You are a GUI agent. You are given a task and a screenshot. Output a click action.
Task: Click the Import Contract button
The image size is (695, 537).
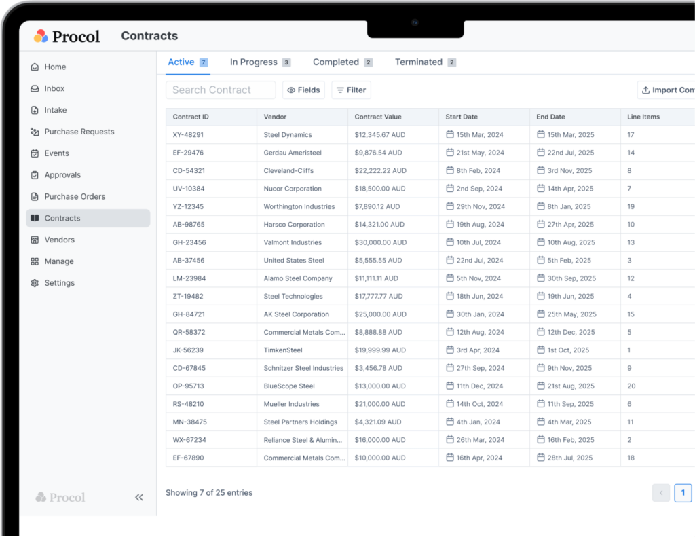667,90
